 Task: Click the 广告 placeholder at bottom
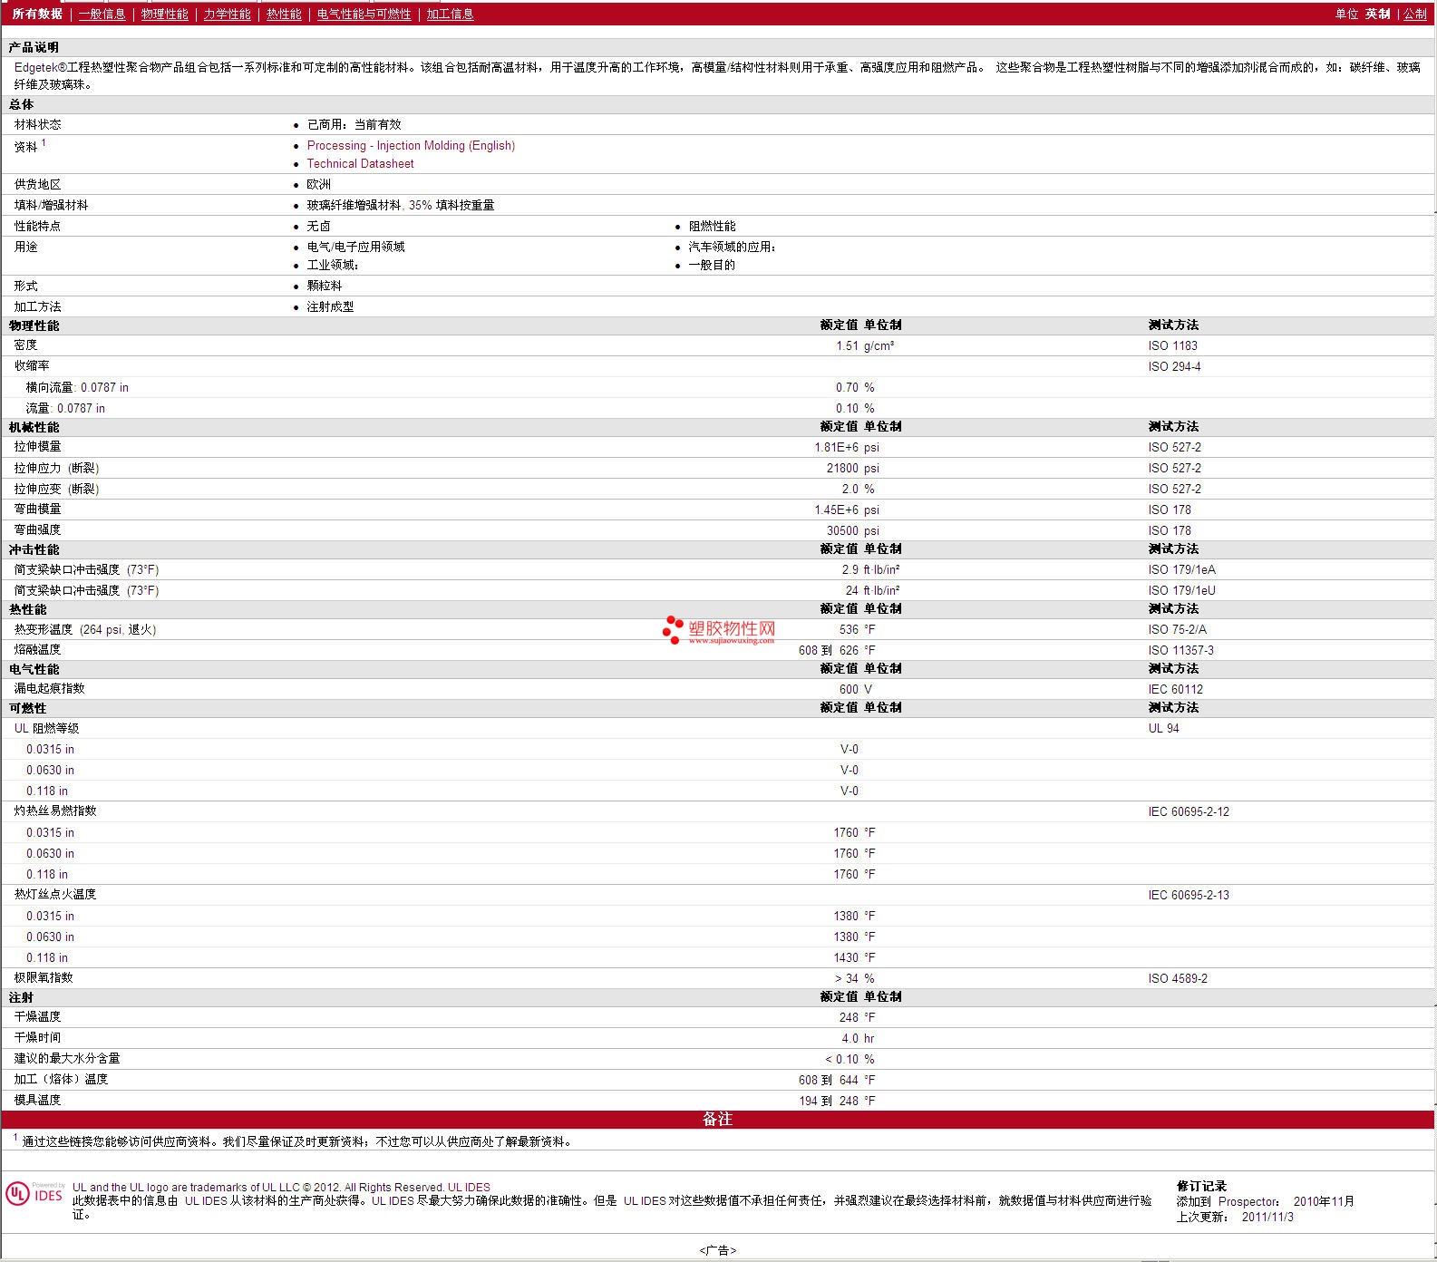point(717,1251)
